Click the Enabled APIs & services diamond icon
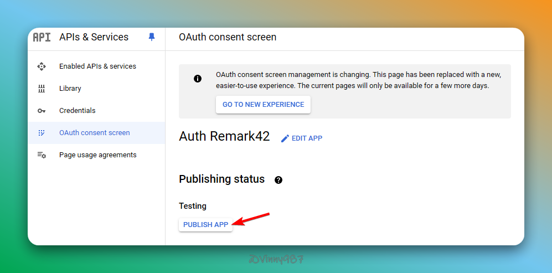The width and height of the screenshot is (552, 273). pos(42,66)
